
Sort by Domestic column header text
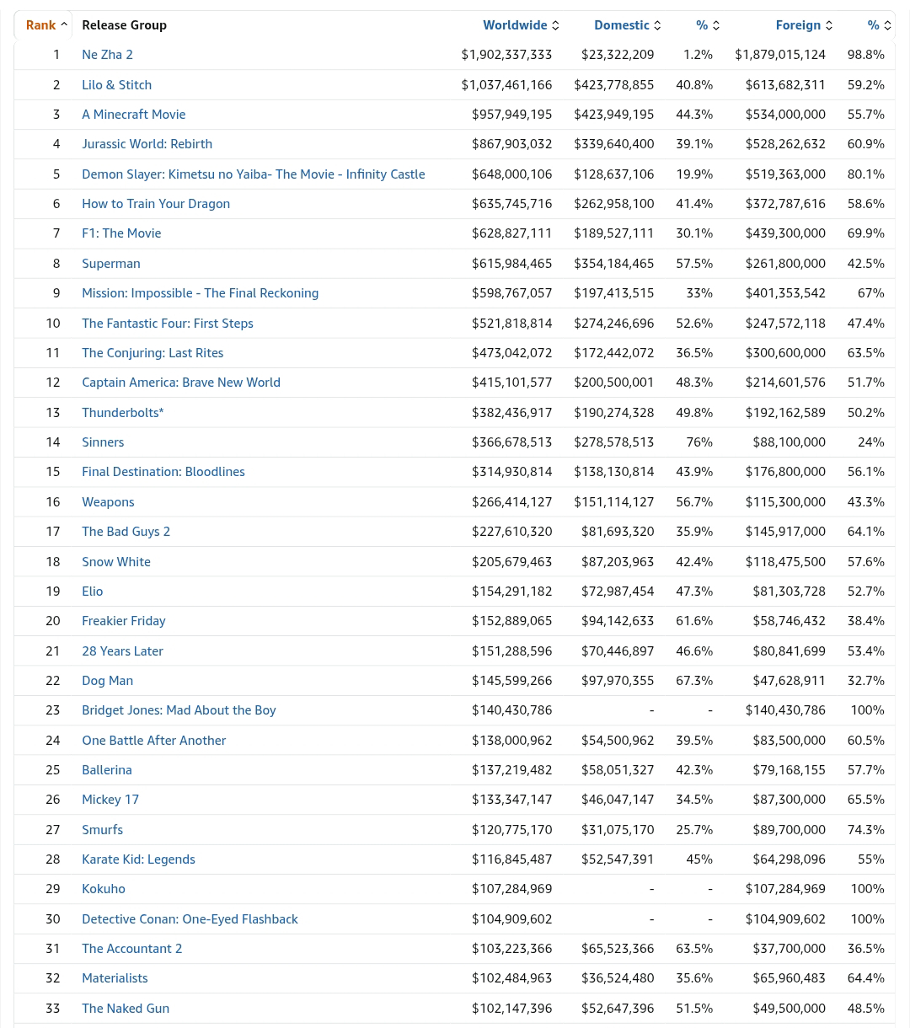tap(621, 25)
